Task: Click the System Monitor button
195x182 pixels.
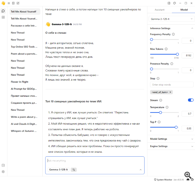Action: [163, 180]
